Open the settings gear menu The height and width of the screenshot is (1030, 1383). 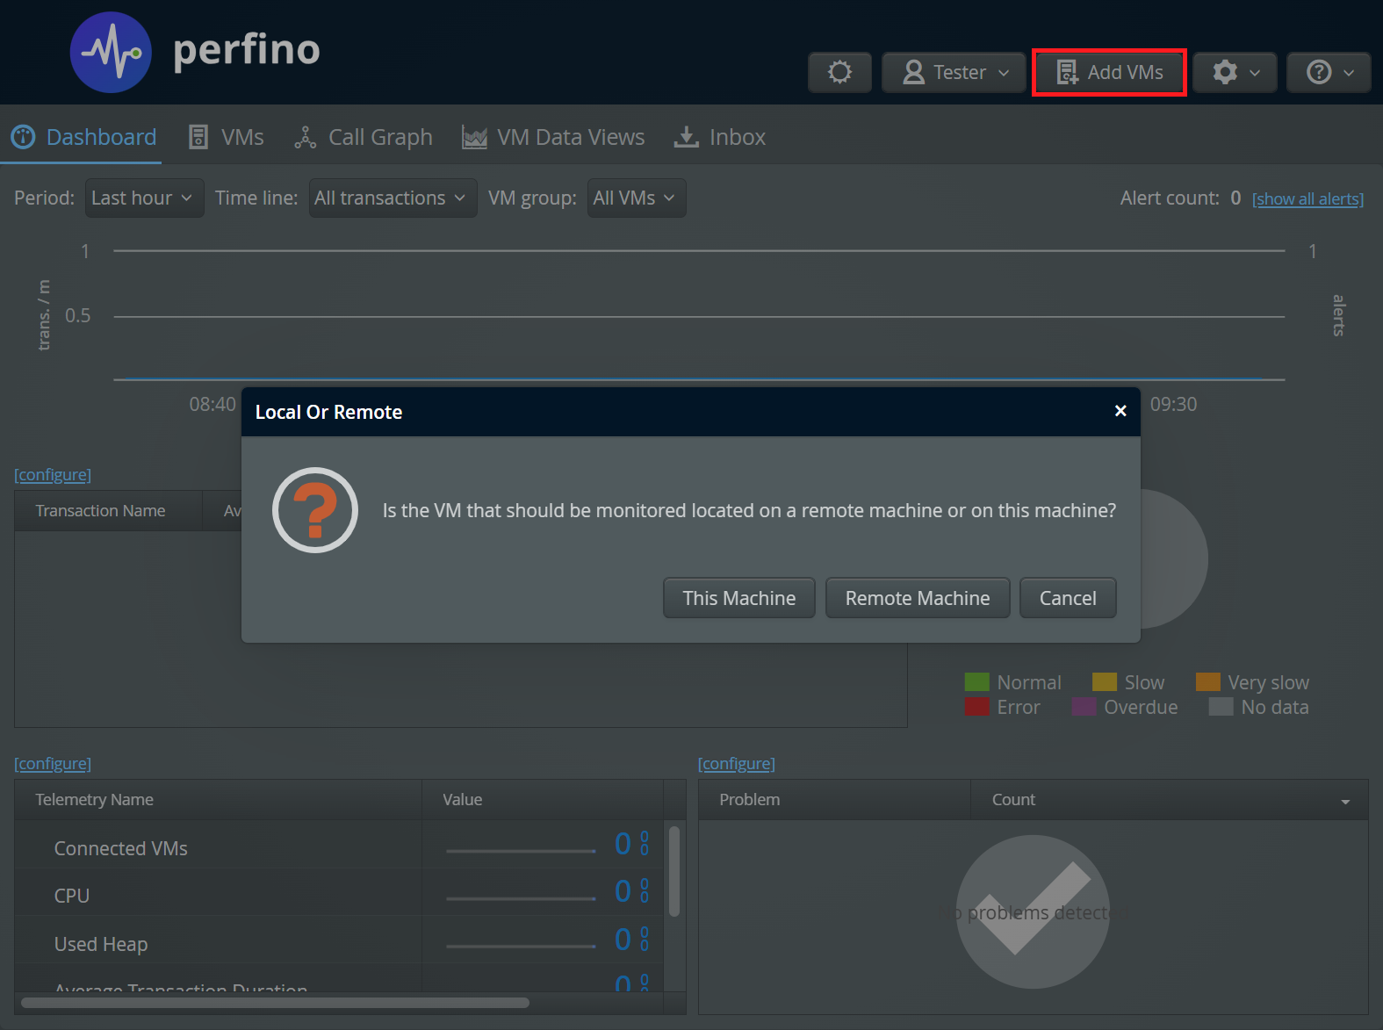[x=1235, y=72]
